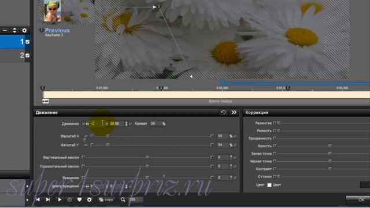Click the Вертикальный наклон slider handle
The height and width of the screenshot is (208, 370).
[147, 157]
